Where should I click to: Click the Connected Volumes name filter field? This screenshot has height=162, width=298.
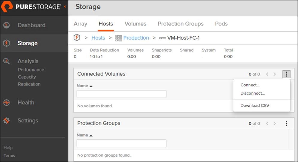coord(121,94)
